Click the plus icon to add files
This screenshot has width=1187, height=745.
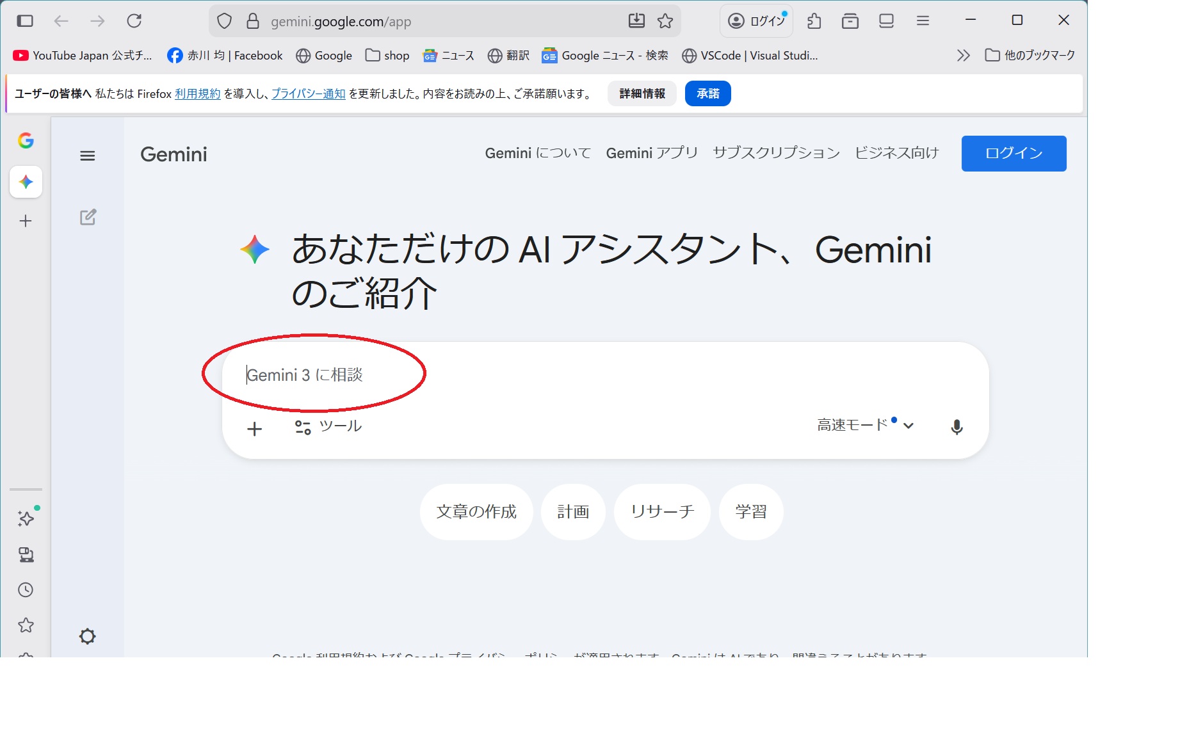click(255, 429)
